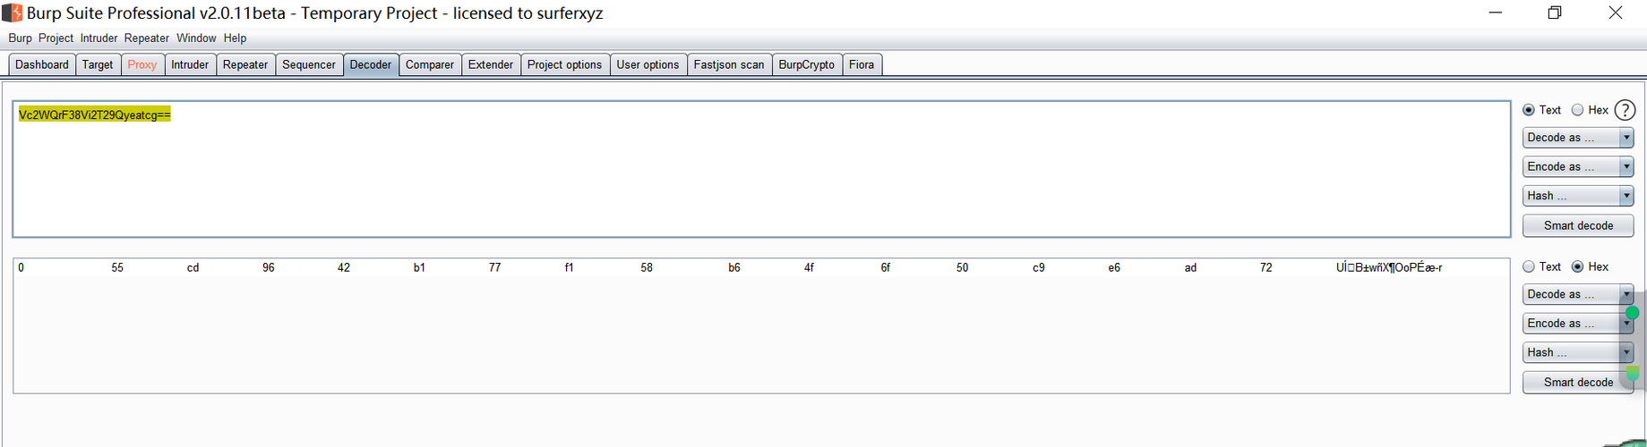Open the Project options tab
Screen dimensions: 1647x447
click(565, 64)
